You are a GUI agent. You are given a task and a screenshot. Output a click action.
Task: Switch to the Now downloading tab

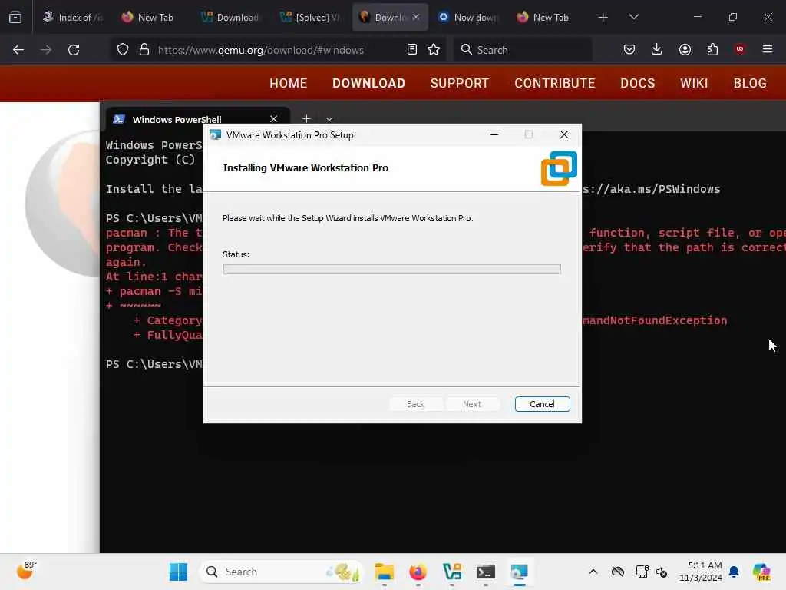tap(469, 17)
